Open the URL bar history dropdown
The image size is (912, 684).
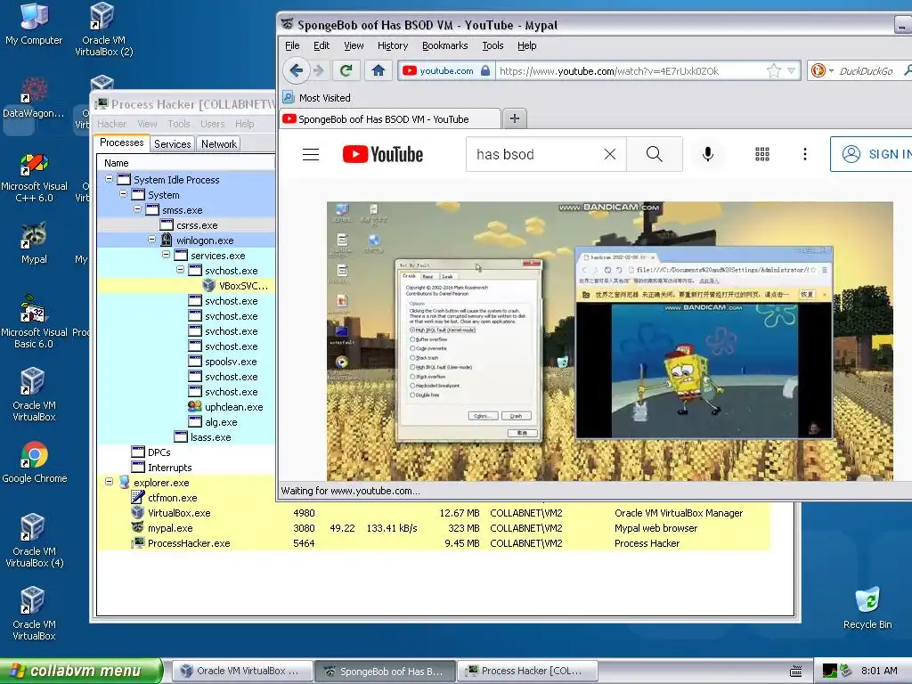[791, 71]
